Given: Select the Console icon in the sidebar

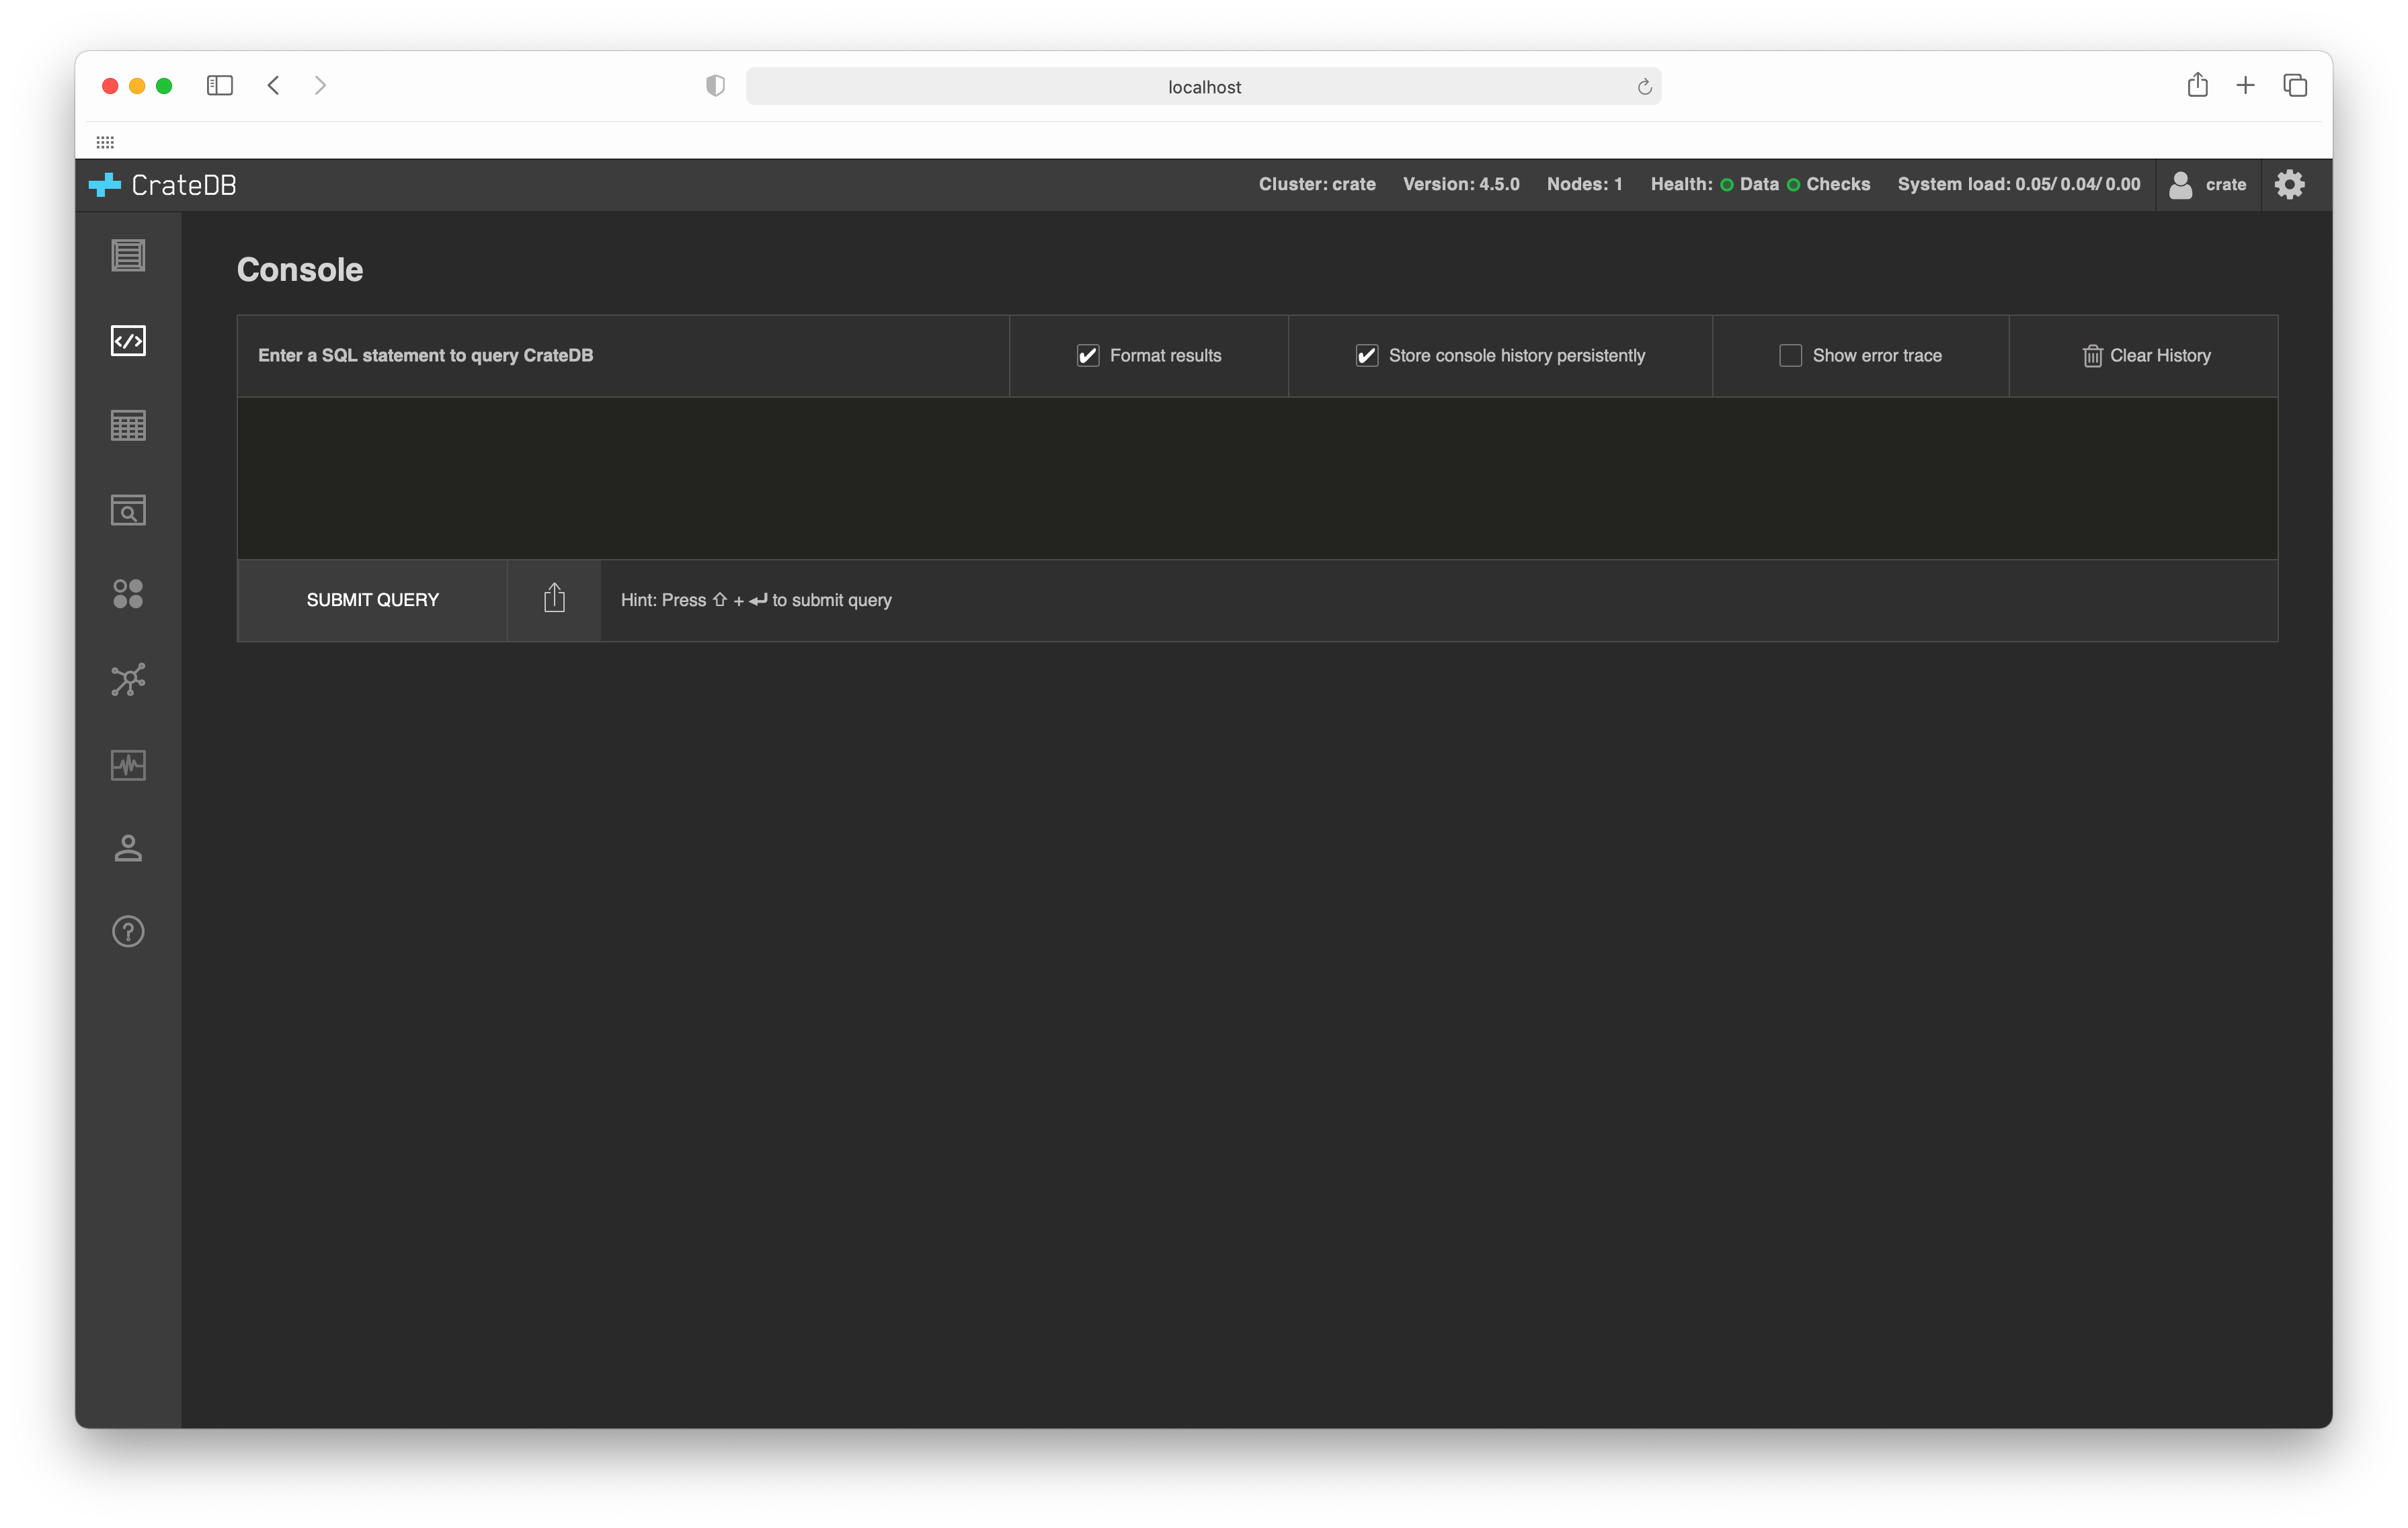Looking at the screenshot, I should (x=128, y=340).
